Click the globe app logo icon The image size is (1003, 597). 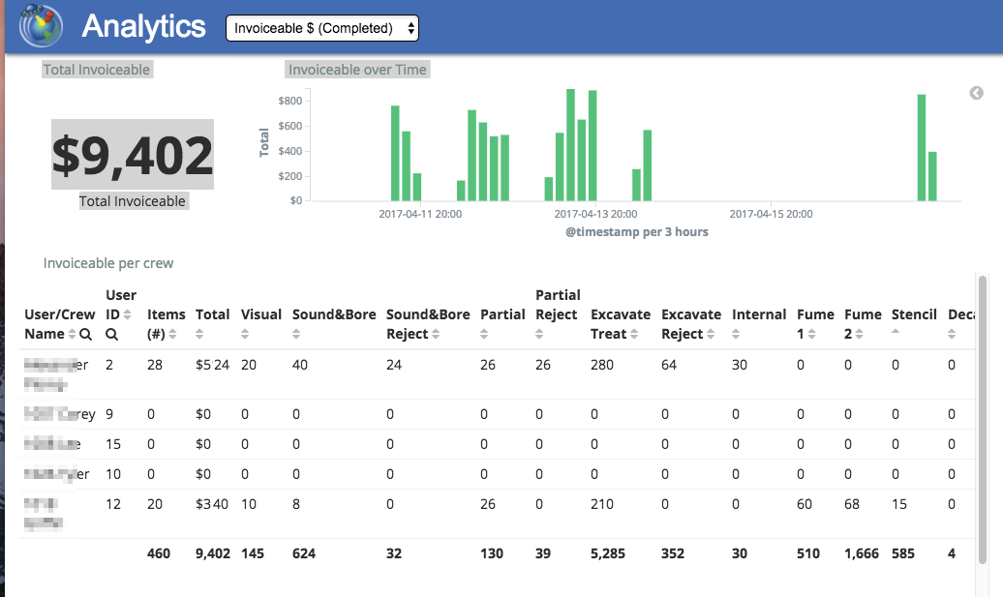click(x=41, y=26)
